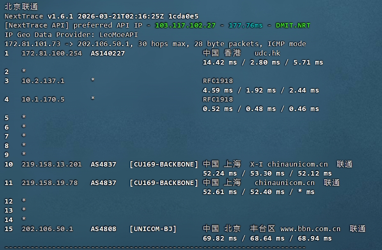Image resolution: width=382 pixels, height=250 pixels.
Task: Click the udc.hk domain
Action: 267,53
